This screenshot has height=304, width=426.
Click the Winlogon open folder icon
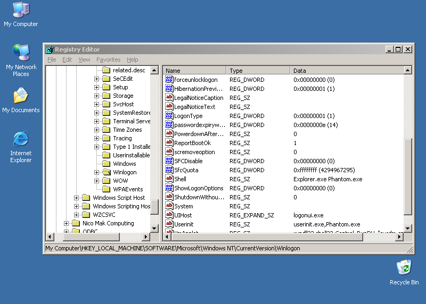click(x=106, y=172)
